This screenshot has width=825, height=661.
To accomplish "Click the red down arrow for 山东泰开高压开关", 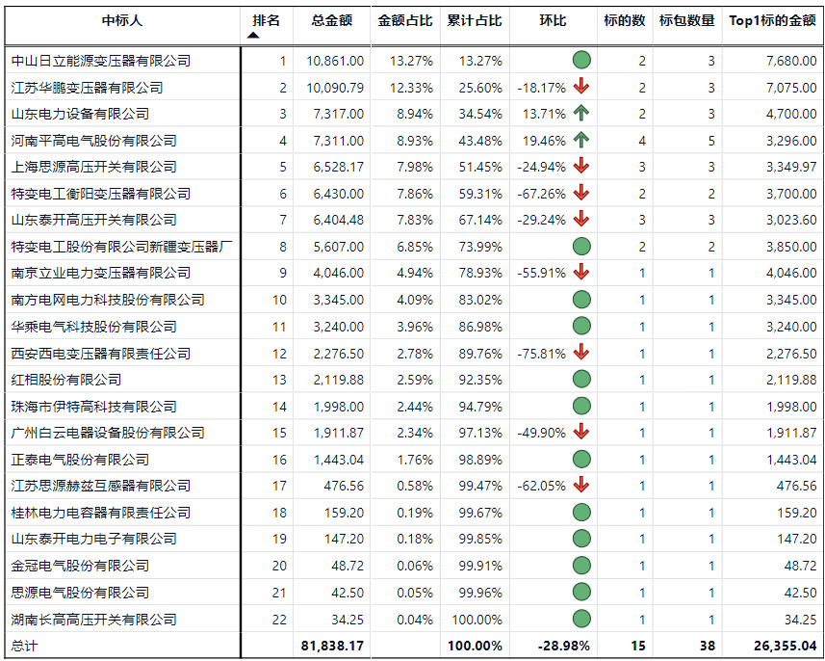I will click(x=581, y=219).
